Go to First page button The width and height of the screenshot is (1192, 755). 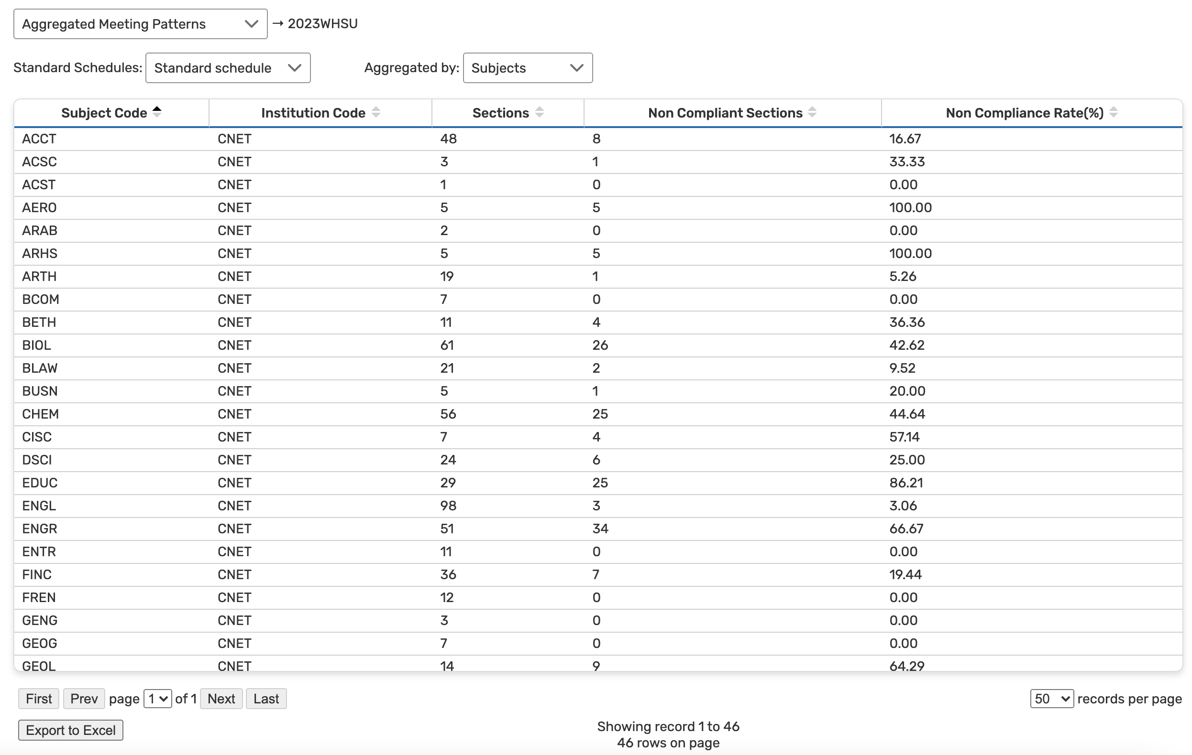click(39, 699)
